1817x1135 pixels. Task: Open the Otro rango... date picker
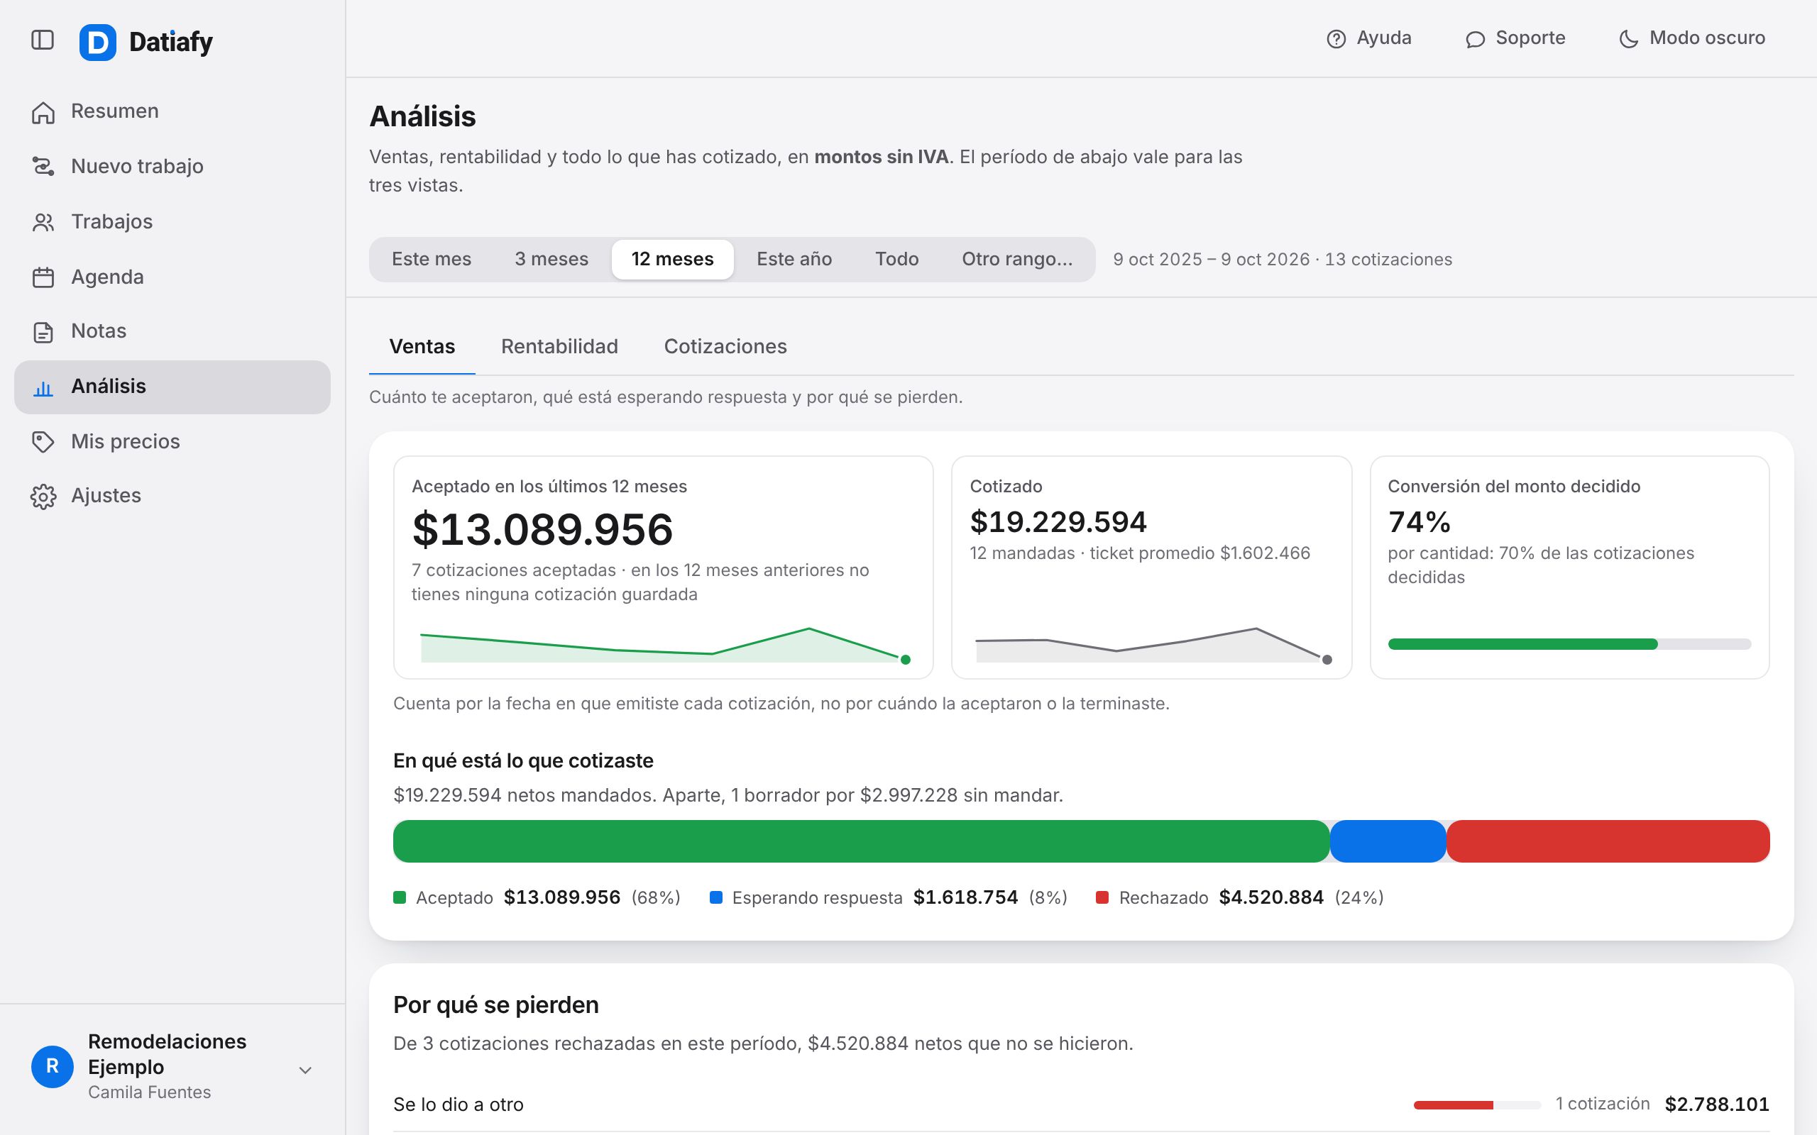click(x=1016, y=259)
